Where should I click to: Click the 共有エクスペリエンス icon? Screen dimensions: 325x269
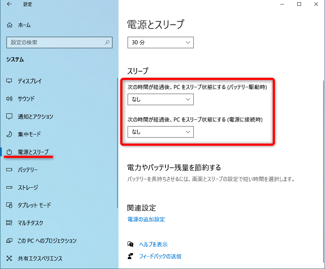9,258
